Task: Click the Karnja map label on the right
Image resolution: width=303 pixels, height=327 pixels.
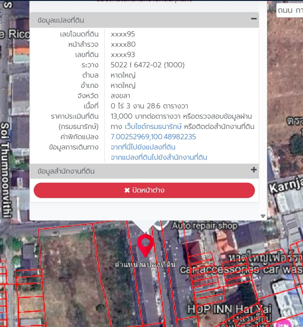Action: pos(285,186)
